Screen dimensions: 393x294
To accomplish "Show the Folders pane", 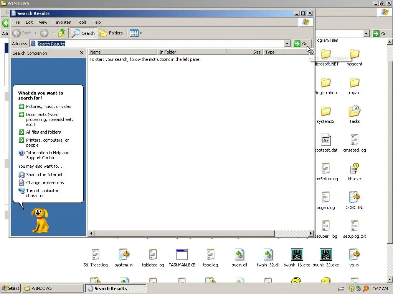I will point(111,33).
